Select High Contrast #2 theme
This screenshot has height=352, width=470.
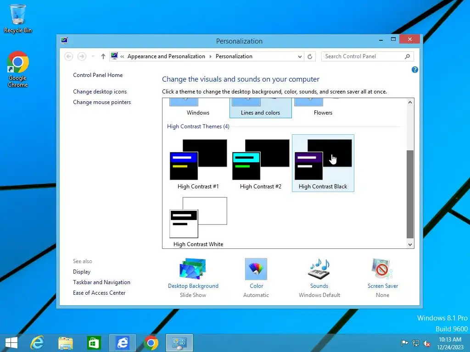(261, 164)
